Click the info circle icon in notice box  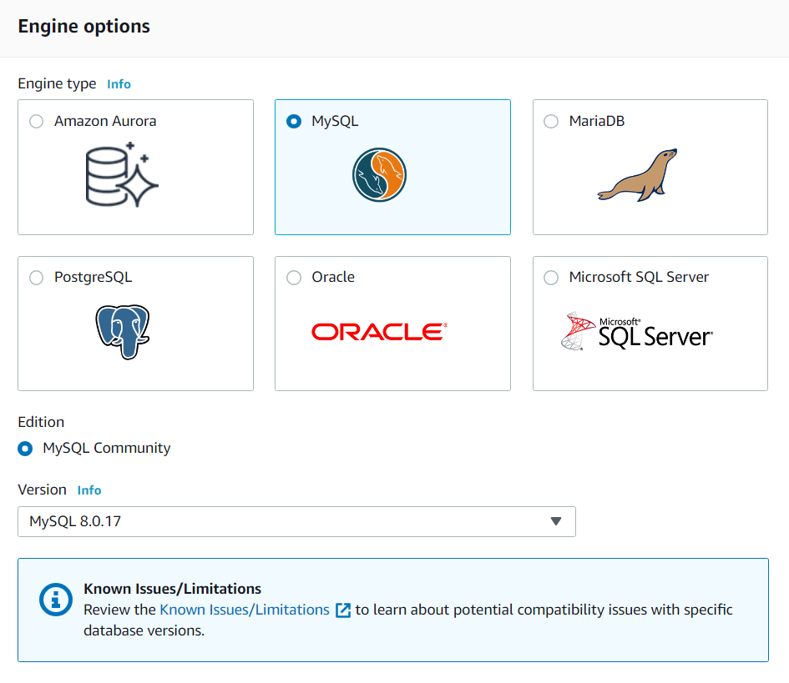(56, 600)
